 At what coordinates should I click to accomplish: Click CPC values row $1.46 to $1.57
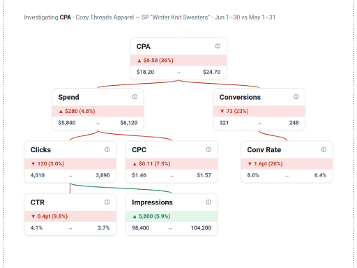[x=172, y=175]
